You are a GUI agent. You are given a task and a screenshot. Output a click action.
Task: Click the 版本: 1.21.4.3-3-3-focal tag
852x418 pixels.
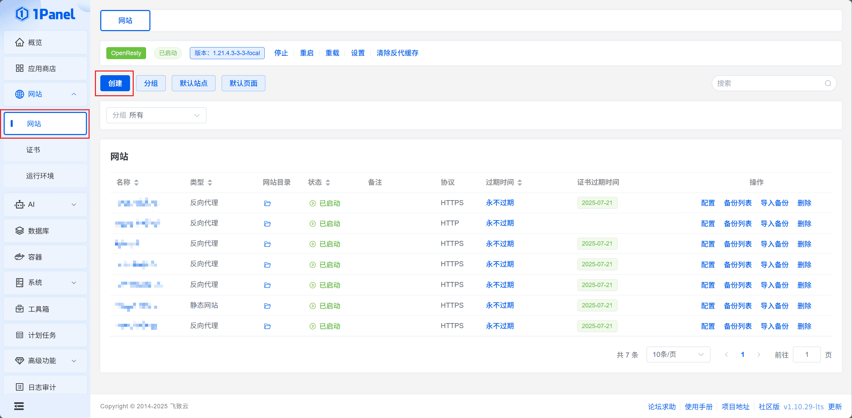pos(227,53)
